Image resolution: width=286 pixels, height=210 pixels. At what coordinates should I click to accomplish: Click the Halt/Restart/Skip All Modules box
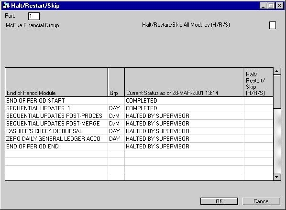click(x=273, y=25)
